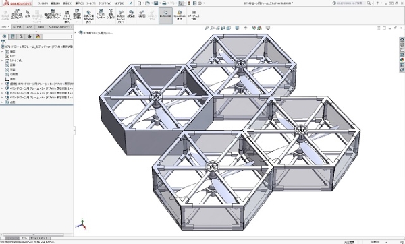Click the Help question mark button

377,3
